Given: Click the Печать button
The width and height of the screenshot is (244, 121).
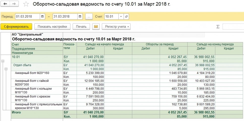Looking at the screenshot, I should pos(81,27).
